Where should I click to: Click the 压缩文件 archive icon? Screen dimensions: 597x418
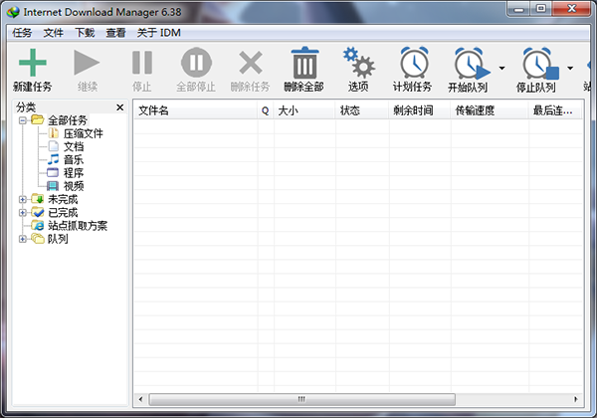pos(54,133)
